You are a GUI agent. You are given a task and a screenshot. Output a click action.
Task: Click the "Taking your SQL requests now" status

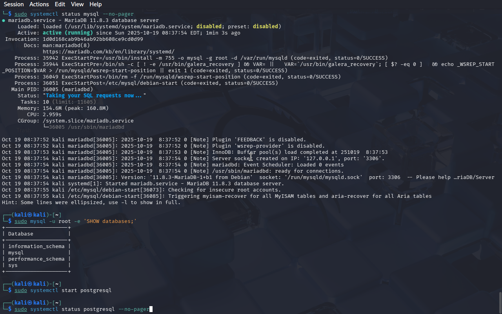94,95
